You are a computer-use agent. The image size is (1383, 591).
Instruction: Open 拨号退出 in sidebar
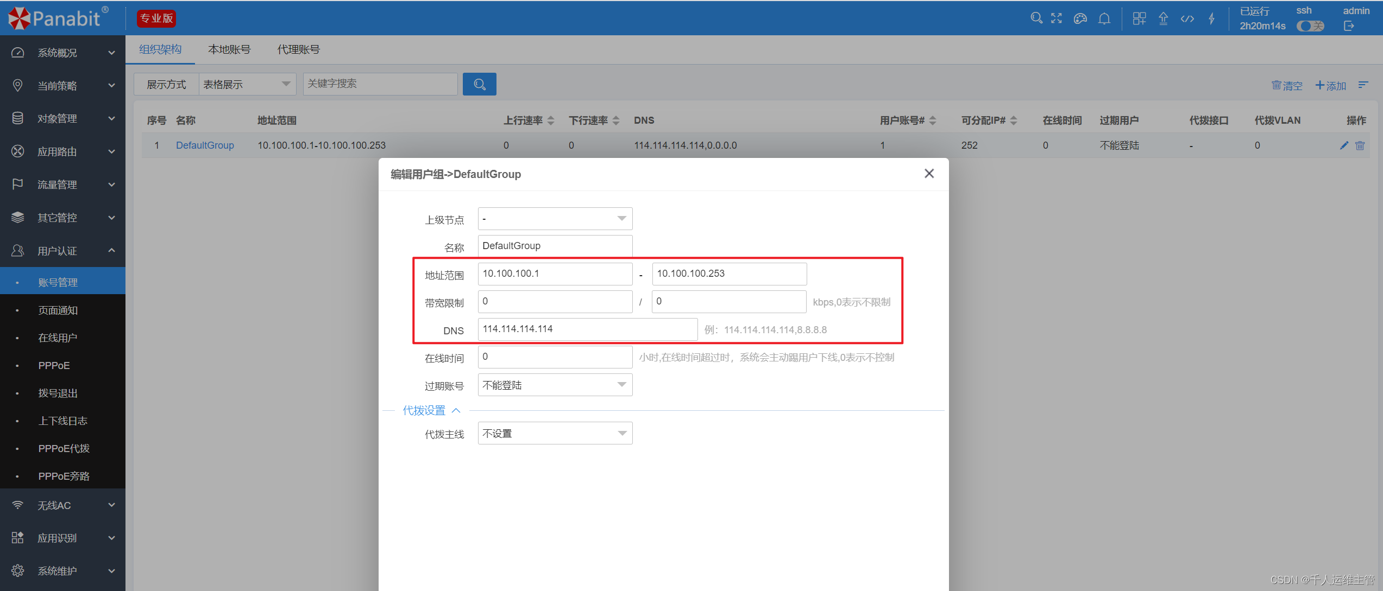(x=62, y=393)
